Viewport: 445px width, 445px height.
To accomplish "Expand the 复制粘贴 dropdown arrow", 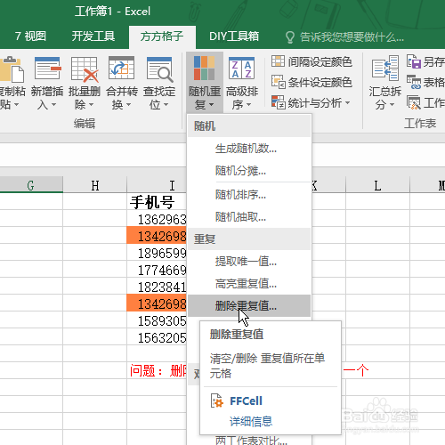I will coord(16,104).
